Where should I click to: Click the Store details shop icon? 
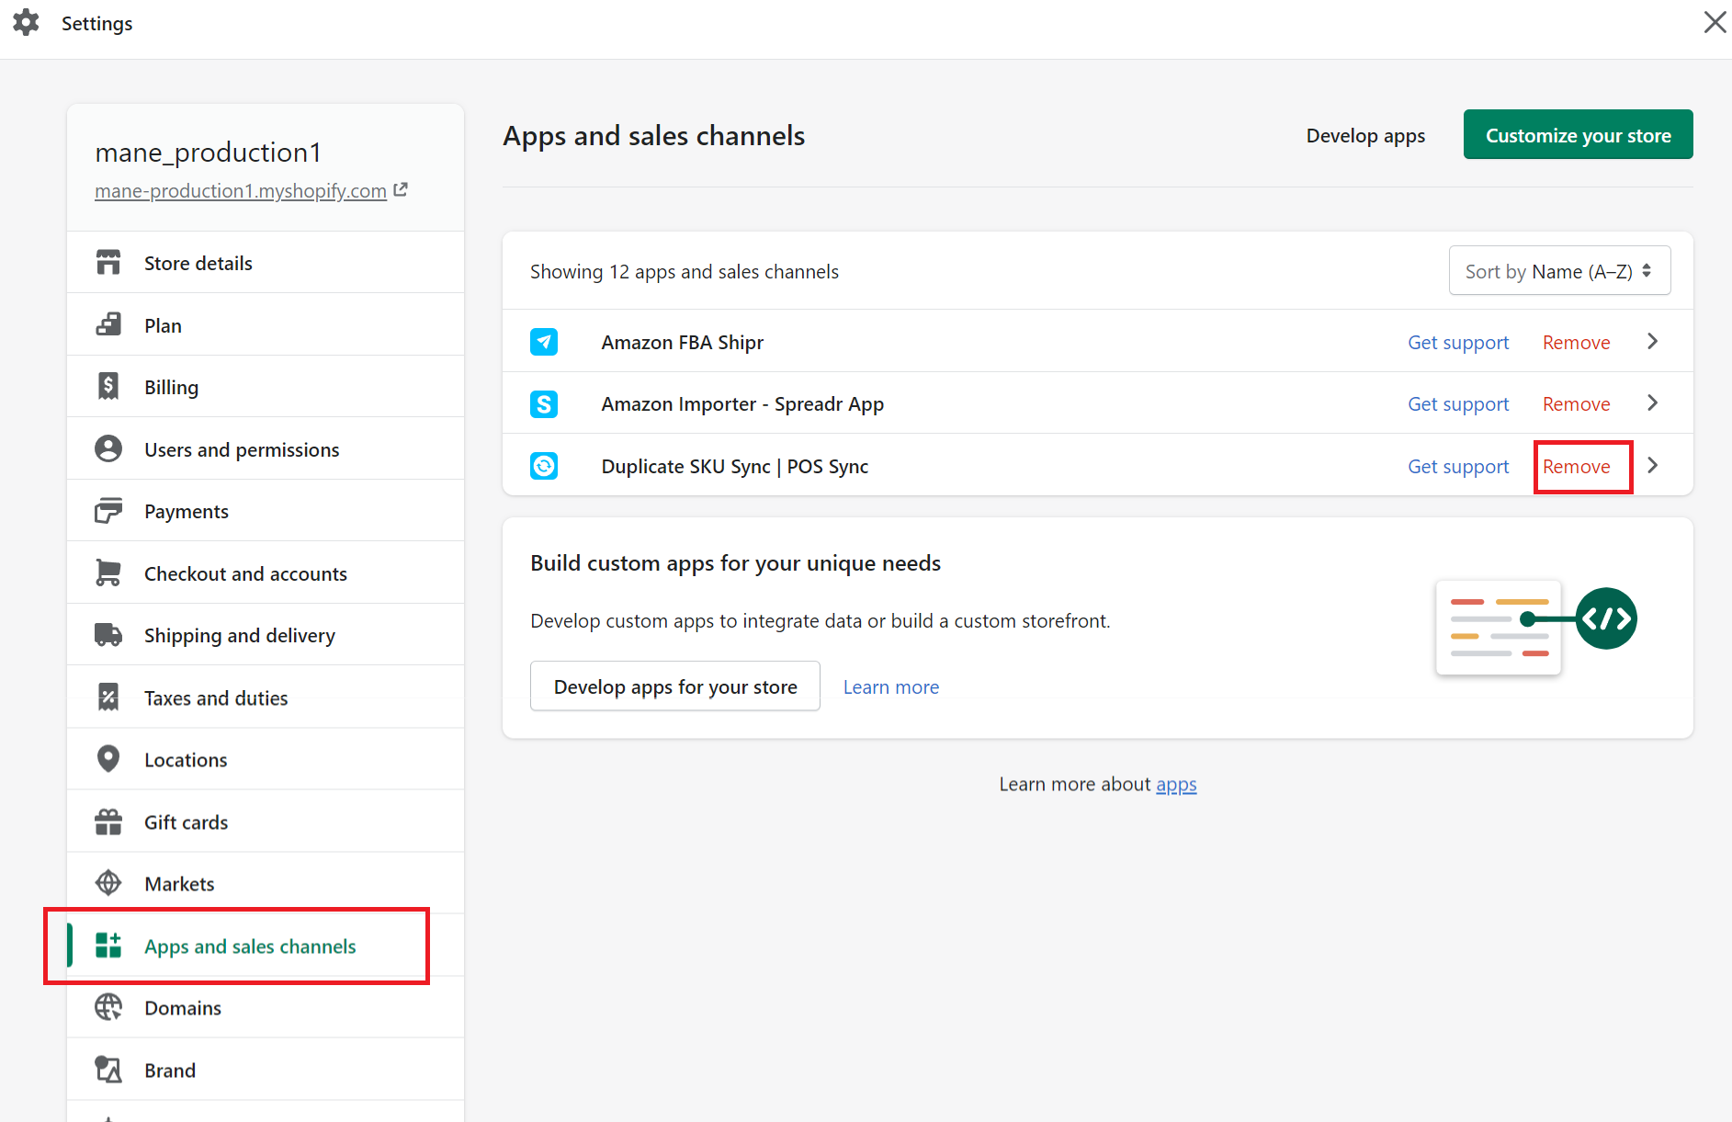click(x=108, y=263)
